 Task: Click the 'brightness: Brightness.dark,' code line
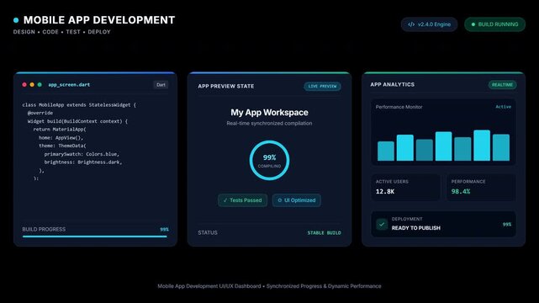[83, 162]
